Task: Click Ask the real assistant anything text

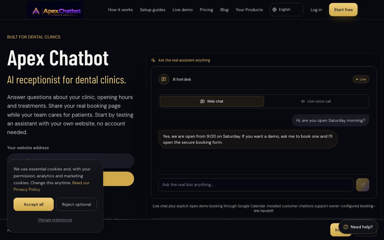Action: click(184, 60)
